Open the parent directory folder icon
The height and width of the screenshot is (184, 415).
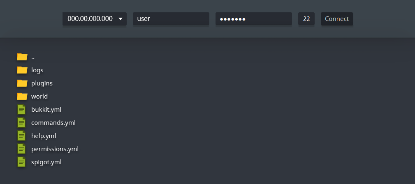coord(22,57)
